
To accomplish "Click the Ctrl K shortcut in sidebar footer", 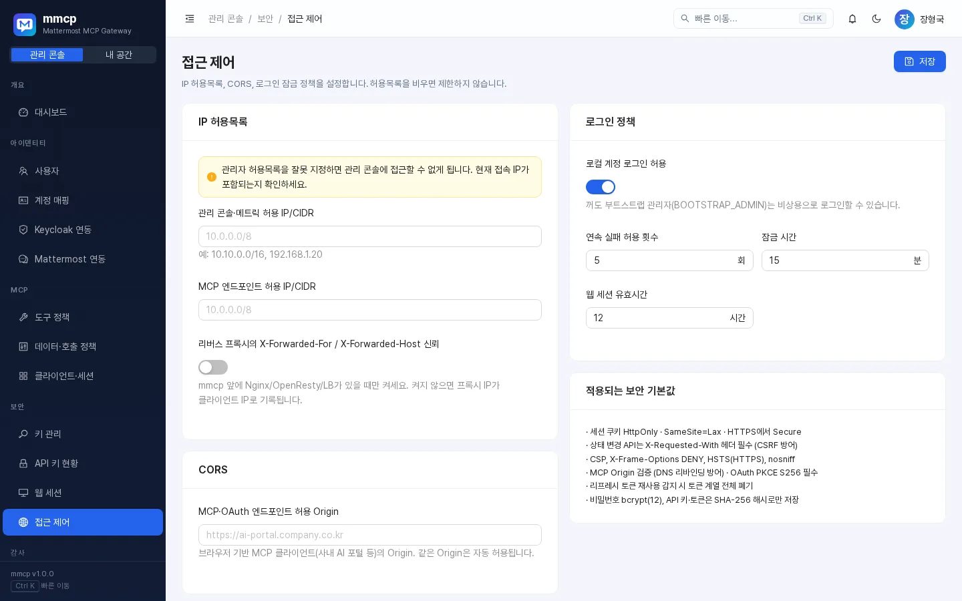I will [x=25, y=586].
